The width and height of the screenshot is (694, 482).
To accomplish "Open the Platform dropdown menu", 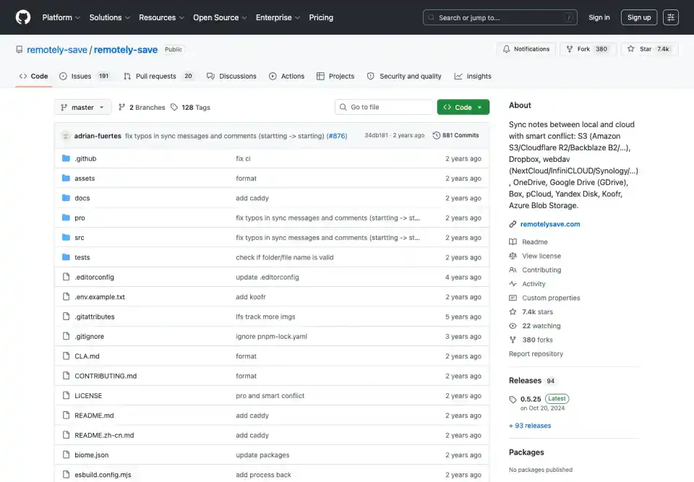I will pyautogui.click(x=61, y=17).
